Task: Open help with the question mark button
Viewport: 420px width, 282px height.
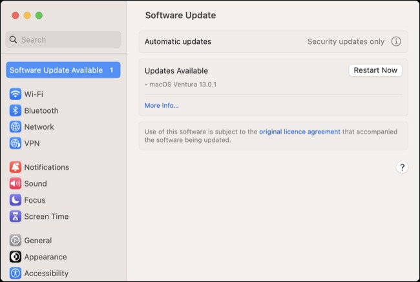Action: [402, 167]
